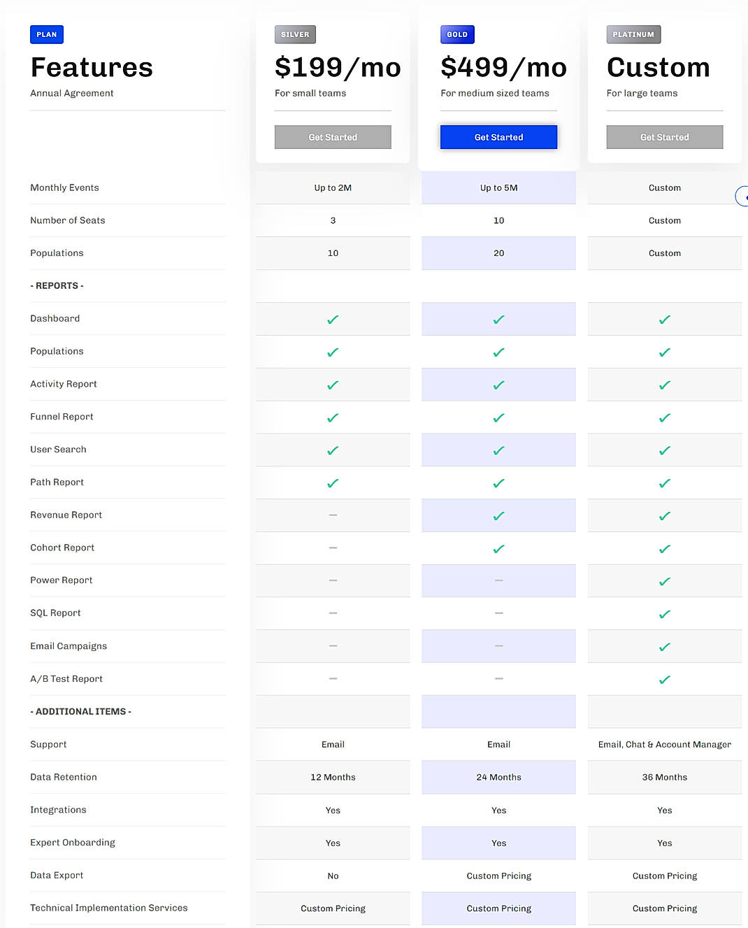
Task: Click the dash in Silver Revenue Report row
Action: [333, 515]
